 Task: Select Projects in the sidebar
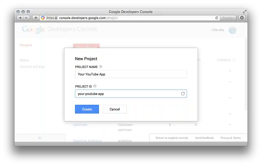26,45
